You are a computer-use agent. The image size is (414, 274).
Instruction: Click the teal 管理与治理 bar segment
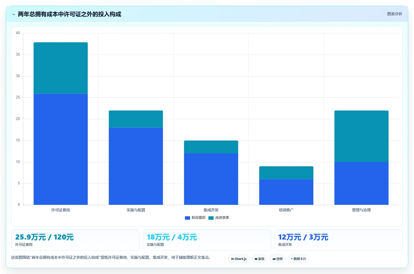(361, 136)
